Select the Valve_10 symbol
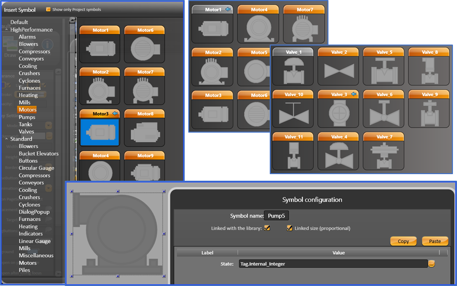The image size is (457, 286). [293, 112]
